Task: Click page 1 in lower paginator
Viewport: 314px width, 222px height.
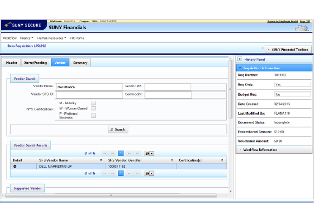Action: pyautogui.click(x=121, y=173)
